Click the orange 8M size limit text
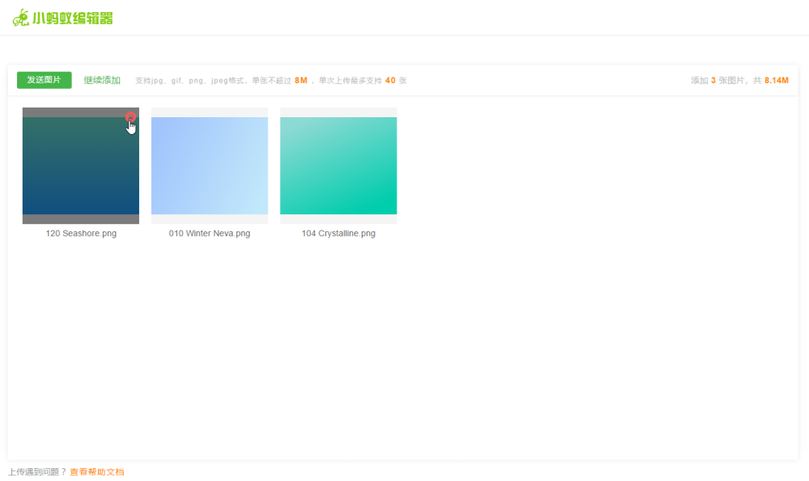This screenshot has height=481, width=809. pos(301,80)
